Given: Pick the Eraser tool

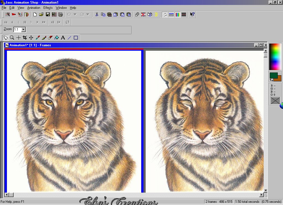Looking at the screenshot, I should (50, 38).
